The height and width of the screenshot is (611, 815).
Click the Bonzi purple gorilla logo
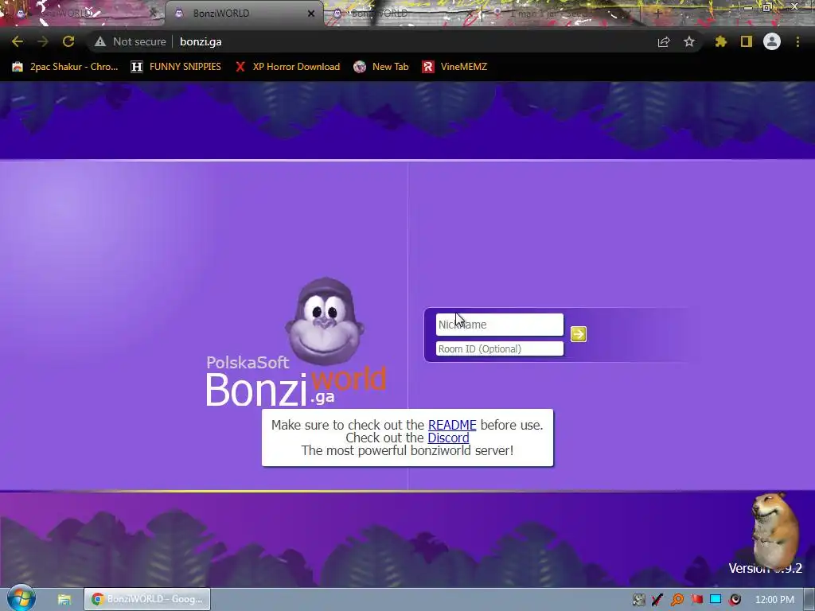click(325, 321)
